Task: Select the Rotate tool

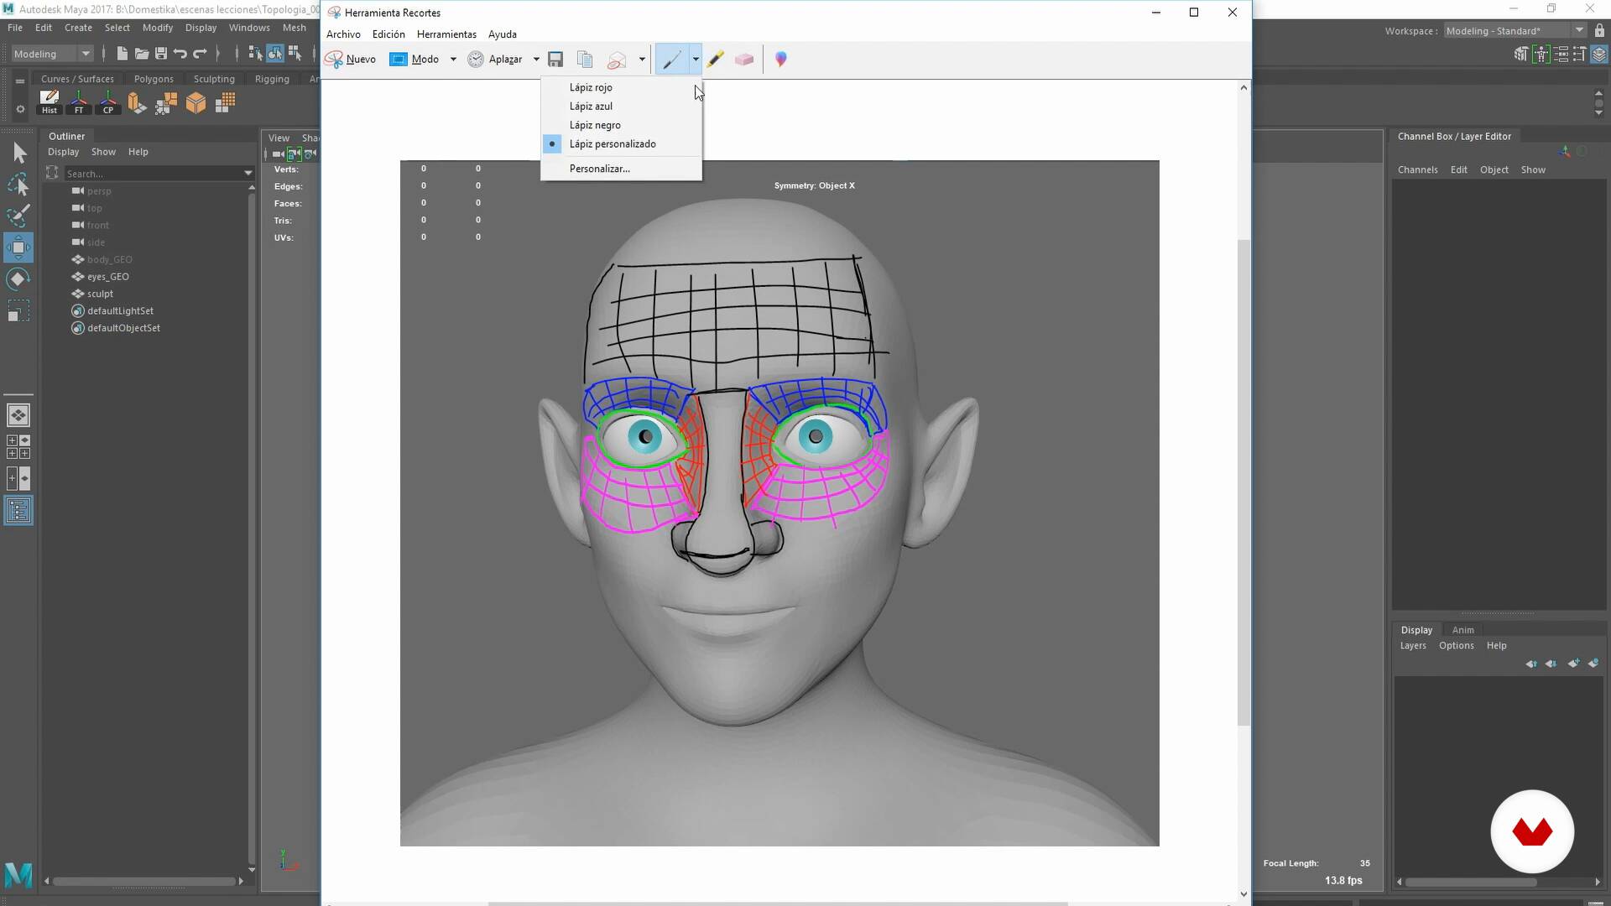Action: pos(18,279)
